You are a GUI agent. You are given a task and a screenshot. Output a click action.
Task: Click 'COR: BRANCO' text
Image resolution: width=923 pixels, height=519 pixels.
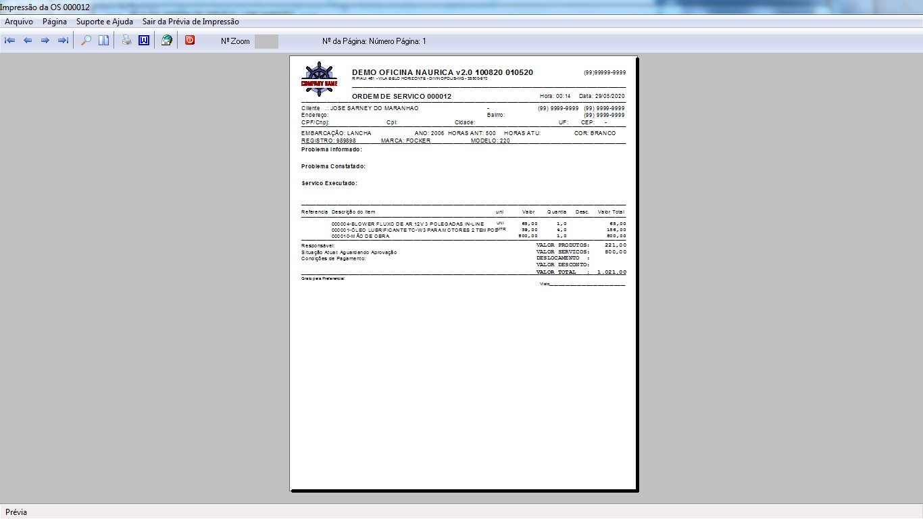pos(595,133)
